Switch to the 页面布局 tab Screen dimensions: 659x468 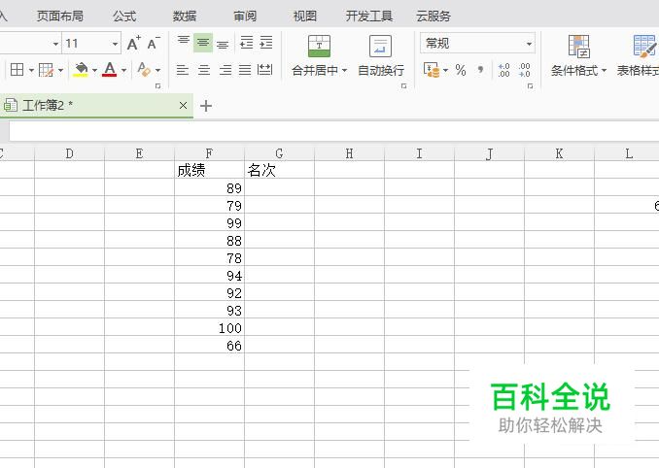tap(60, 16)
